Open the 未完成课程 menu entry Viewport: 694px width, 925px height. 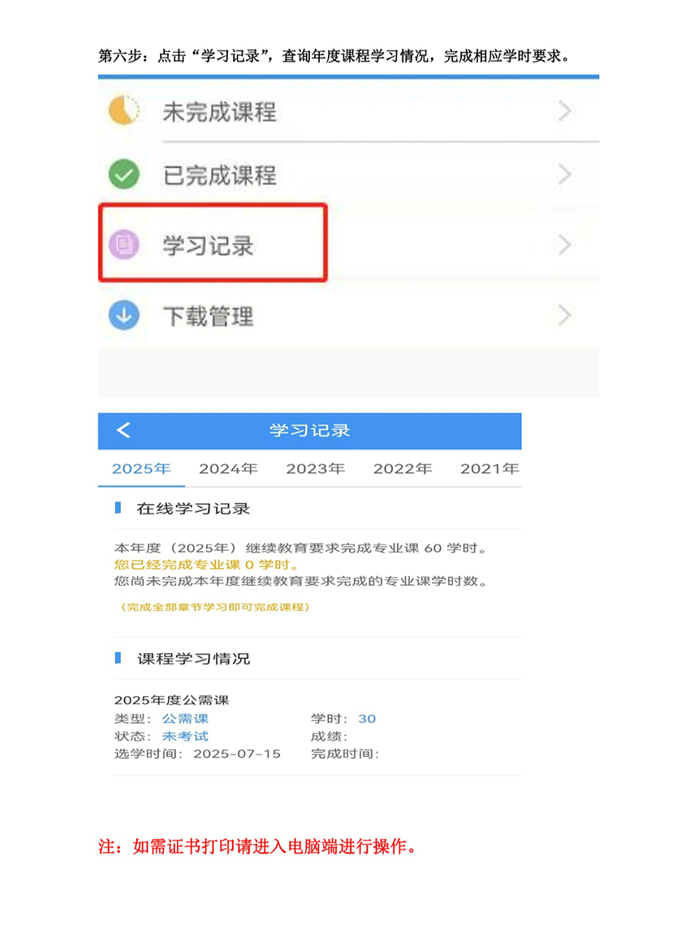pyautogui.click(x=349, y=111)
